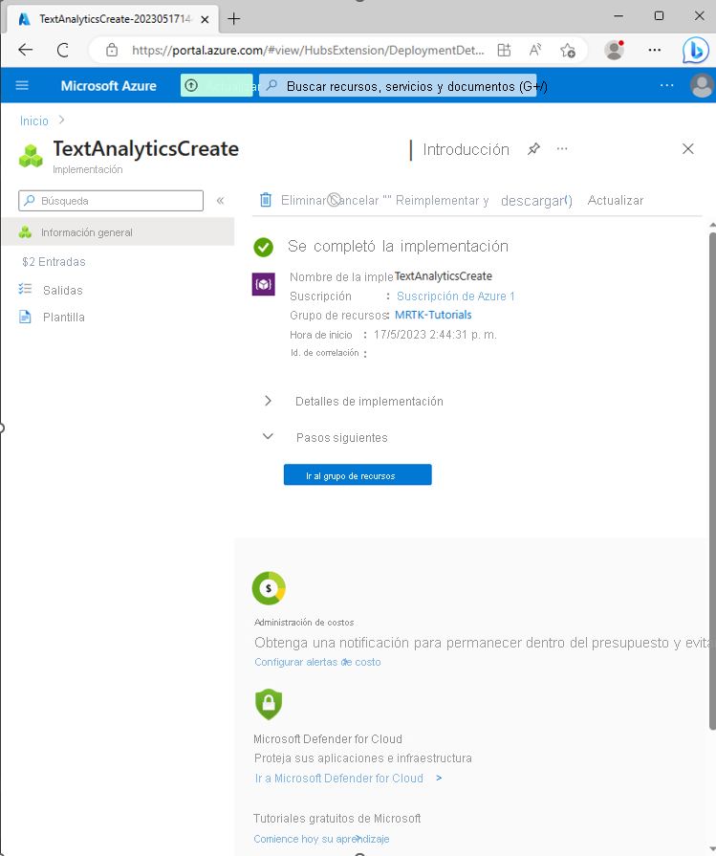This screenshot has height=856, width=716.
Task: Open Azure header more options ellipsis
Action: point(667,85)
